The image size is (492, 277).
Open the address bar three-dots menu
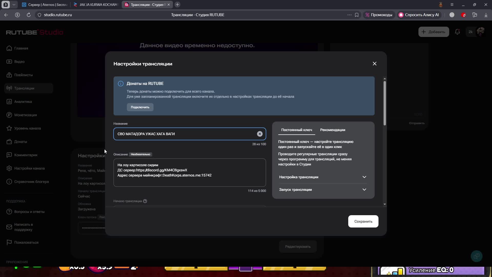coord(349,15)
